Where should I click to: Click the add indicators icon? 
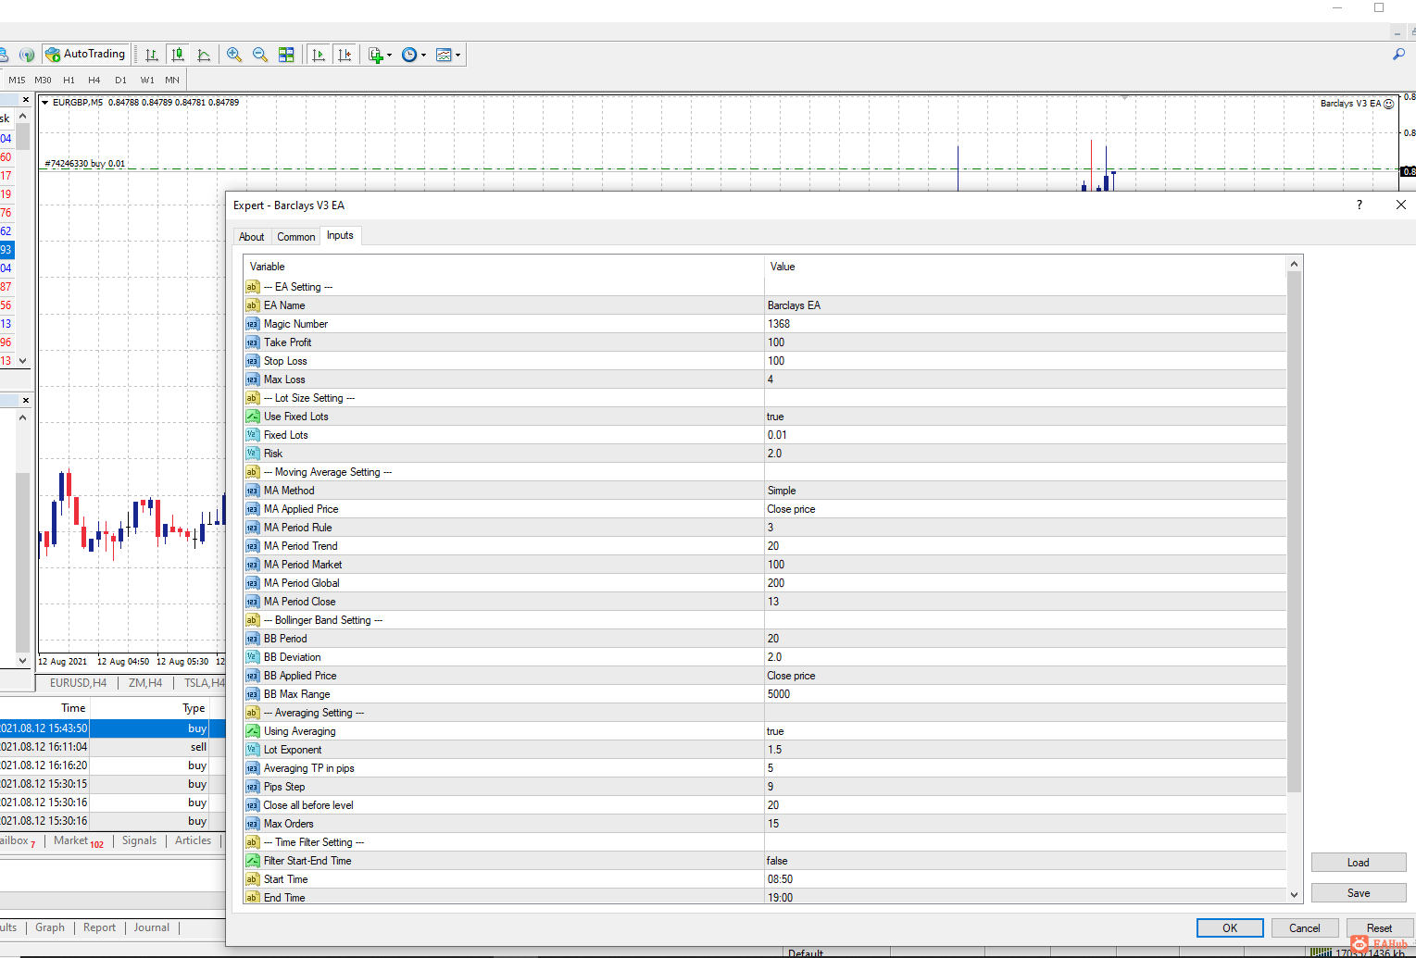[x=375, y=55]
